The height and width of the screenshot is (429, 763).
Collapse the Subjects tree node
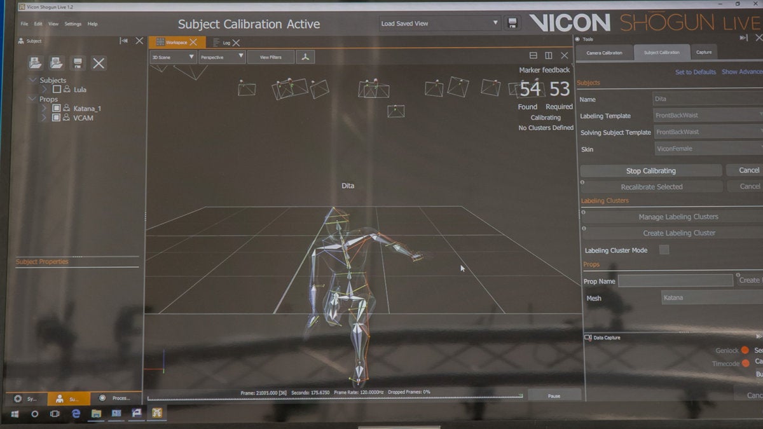coord(33,80)
